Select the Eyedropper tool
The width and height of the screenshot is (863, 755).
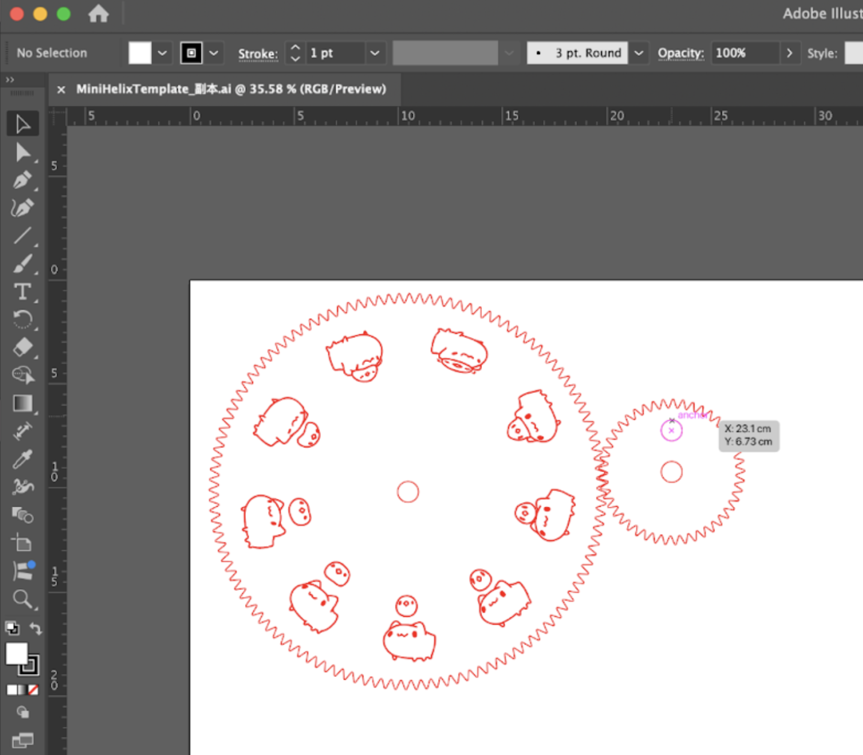22,459
